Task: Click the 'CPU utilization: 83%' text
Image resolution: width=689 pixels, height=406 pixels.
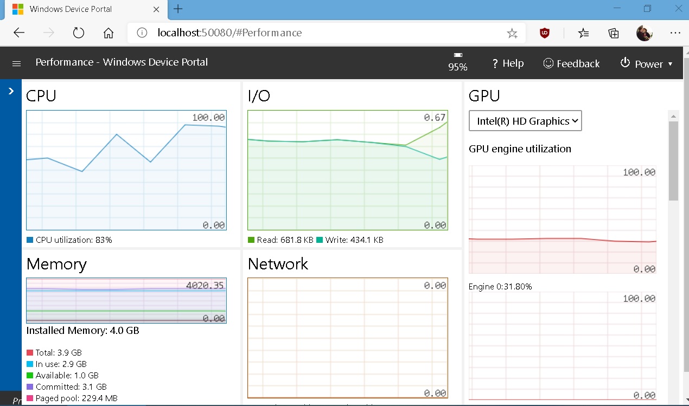Action: 74,240
